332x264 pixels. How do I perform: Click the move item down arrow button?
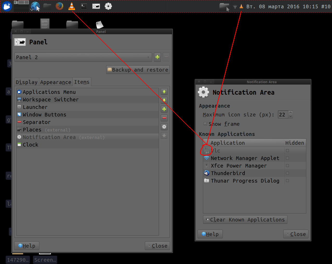[x=164, y=100]
